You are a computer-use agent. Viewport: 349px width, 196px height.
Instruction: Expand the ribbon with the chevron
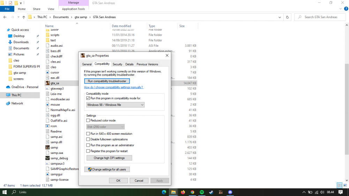340,9
